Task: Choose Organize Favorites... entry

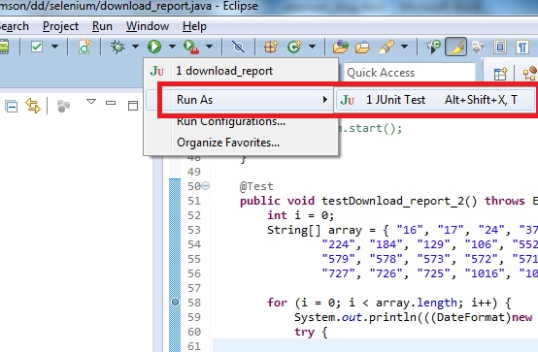Action: click(x=228, y=143)
